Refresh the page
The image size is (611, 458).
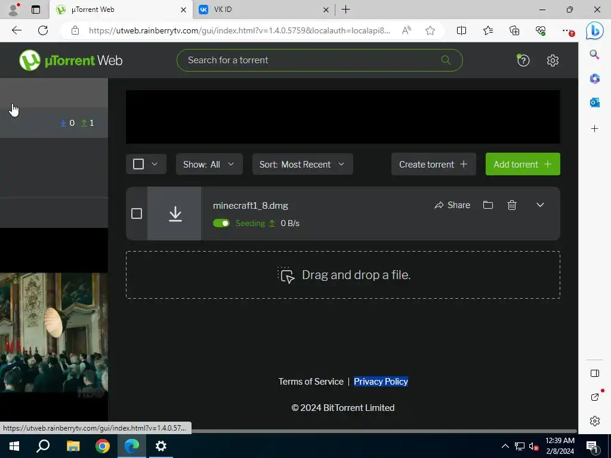(43, 30)
